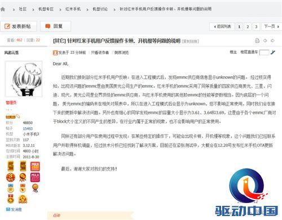Click the 楼主 original poster label
Viewport: 282px width, 220px height.
click(x=233, y=52)
